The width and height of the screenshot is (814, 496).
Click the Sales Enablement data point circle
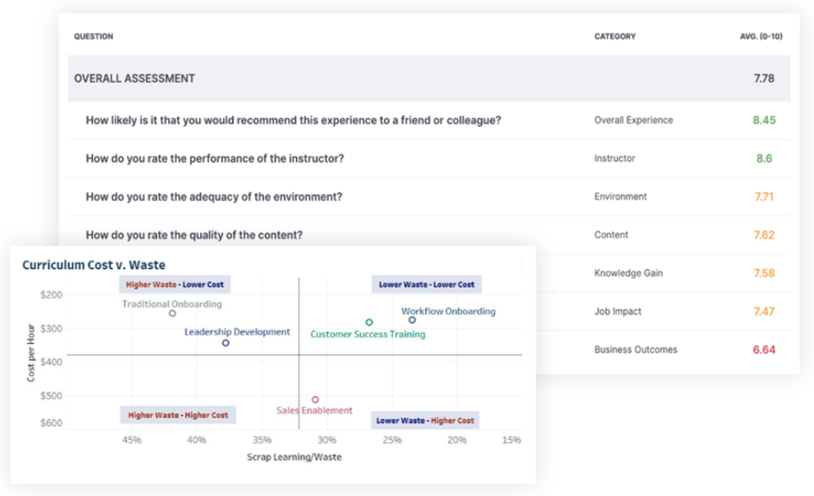point(315,400)
